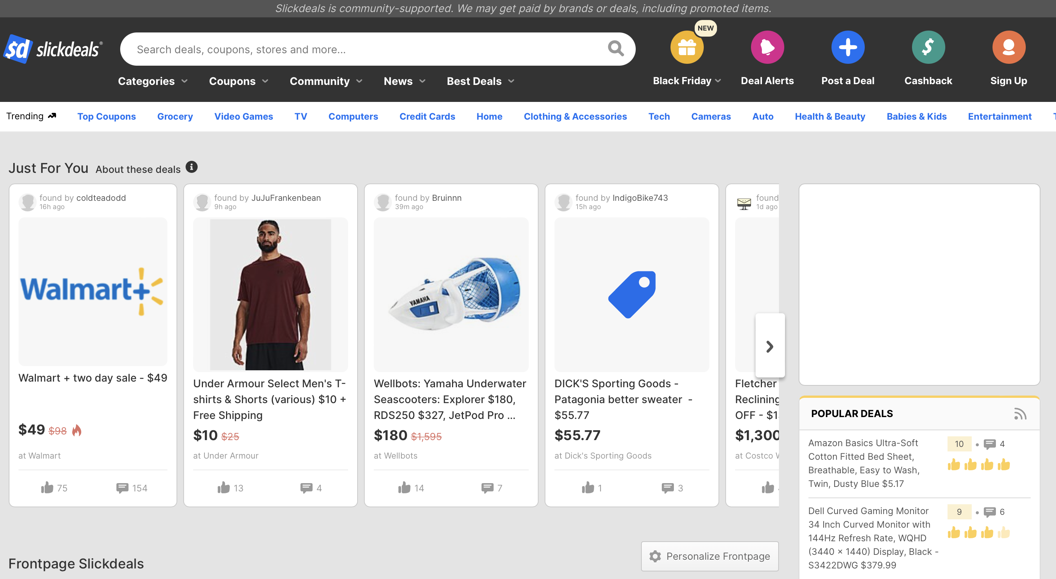Click the About these deals info icon
This screenshot has width=1056, height=579.
pyautogui.click(x=192, y=167)
